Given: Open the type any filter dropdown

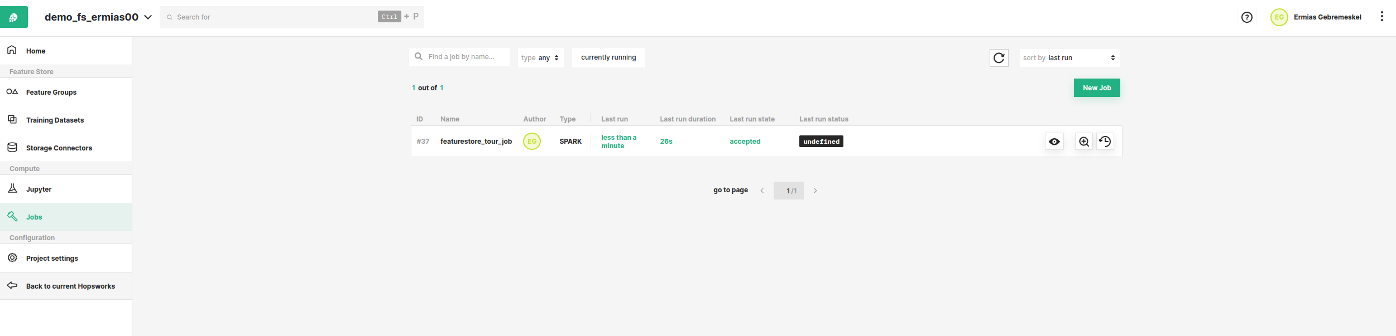Looking at the screenshot, I should [x=540, y=58].
